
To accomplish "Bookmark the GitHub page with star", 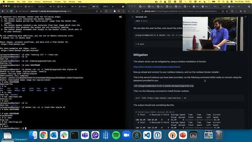I will 227,11.
